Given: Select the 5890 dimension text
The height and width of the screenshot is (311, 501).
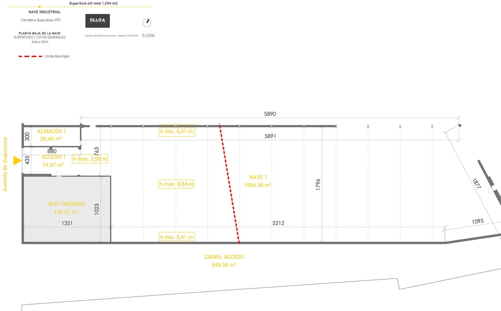Looking at the screenshot, I should (x=270, y=114).
